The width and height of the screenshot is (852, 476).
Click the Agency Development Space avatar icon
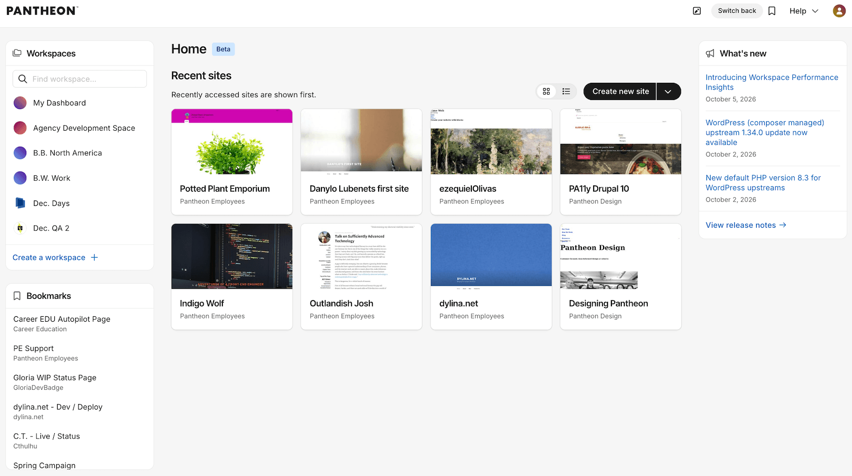tap(20, 128)
